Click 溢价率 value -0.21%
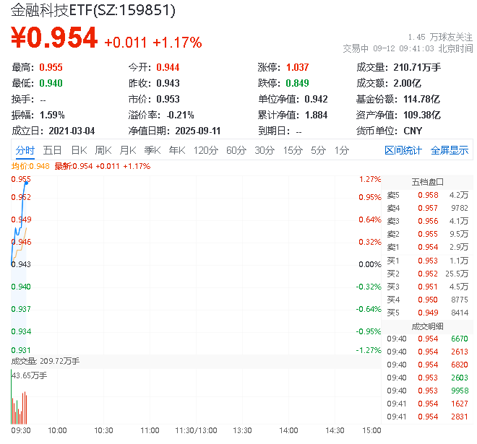This screenshot has height=444, width=477. pyautogui.click(x=181, y=116)
